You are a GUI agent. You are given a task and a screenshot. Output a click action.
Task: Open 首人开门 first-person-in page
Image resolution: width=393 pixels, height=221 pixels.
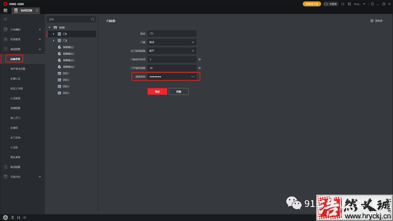click(x=15, y=118)
